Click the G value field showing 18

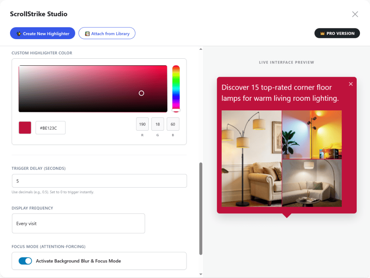click(158, 124)
